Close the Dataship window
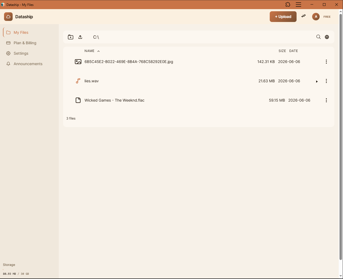This screenshot has width=343, height=279. (x=337, y=5)
